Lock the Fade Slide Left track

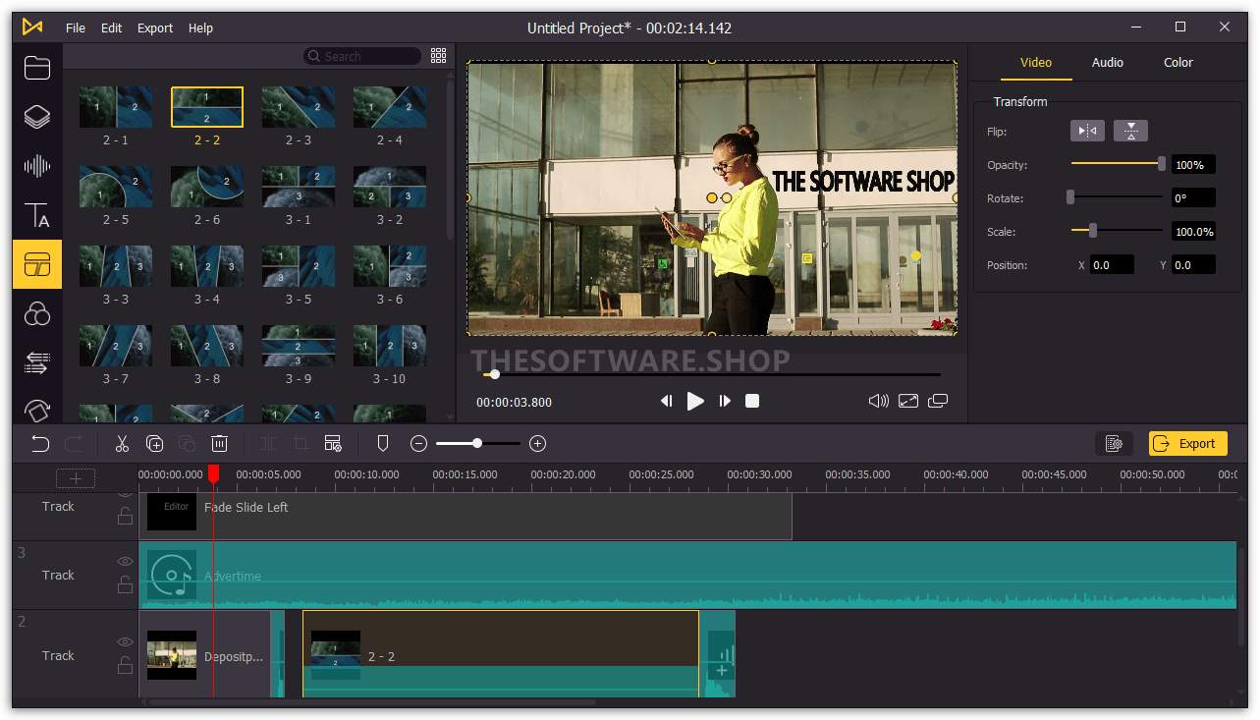(125, 516)
